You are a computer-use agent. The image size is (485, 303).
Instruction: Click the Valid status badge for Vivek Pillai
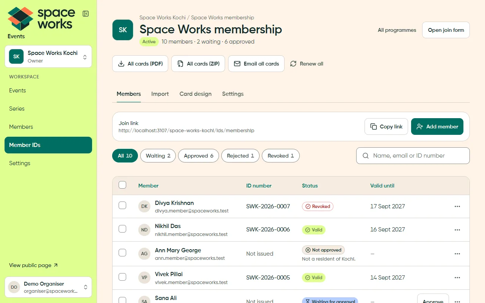pyautogui.click(x=314, y=278)
